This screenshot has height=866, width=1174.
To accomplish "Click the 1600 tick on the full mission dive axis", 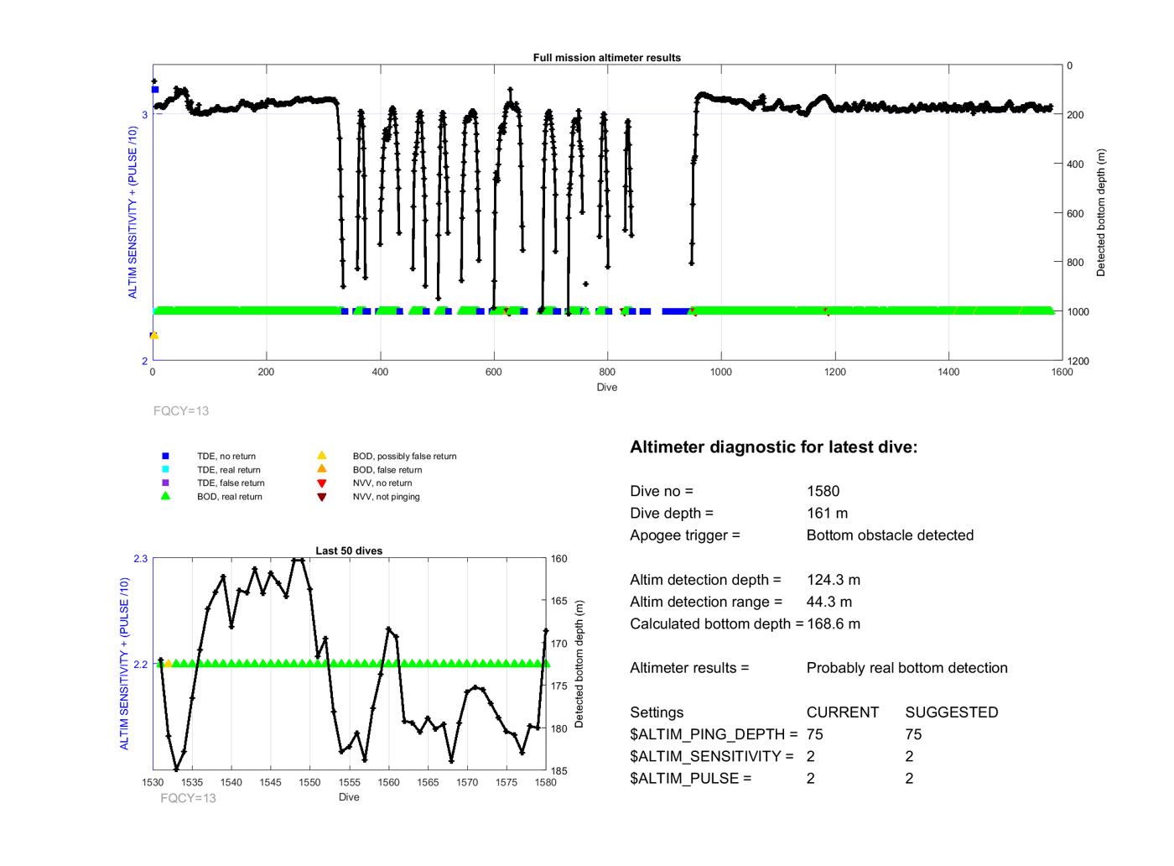I will pyautogui.click(x=1062, y=373).
